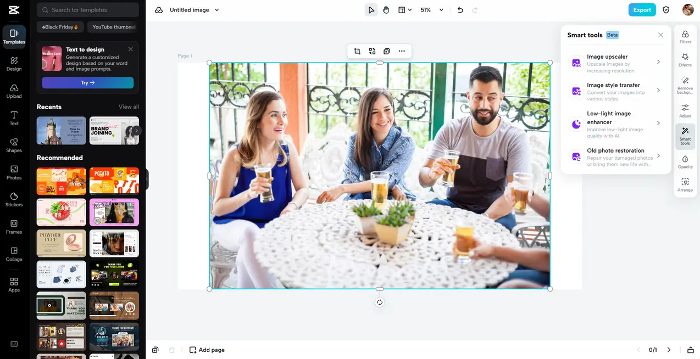The height and width of the screenshot is (359, 700).
Task: Open the Shapes sidebar panel
Action: pos(14,145)
